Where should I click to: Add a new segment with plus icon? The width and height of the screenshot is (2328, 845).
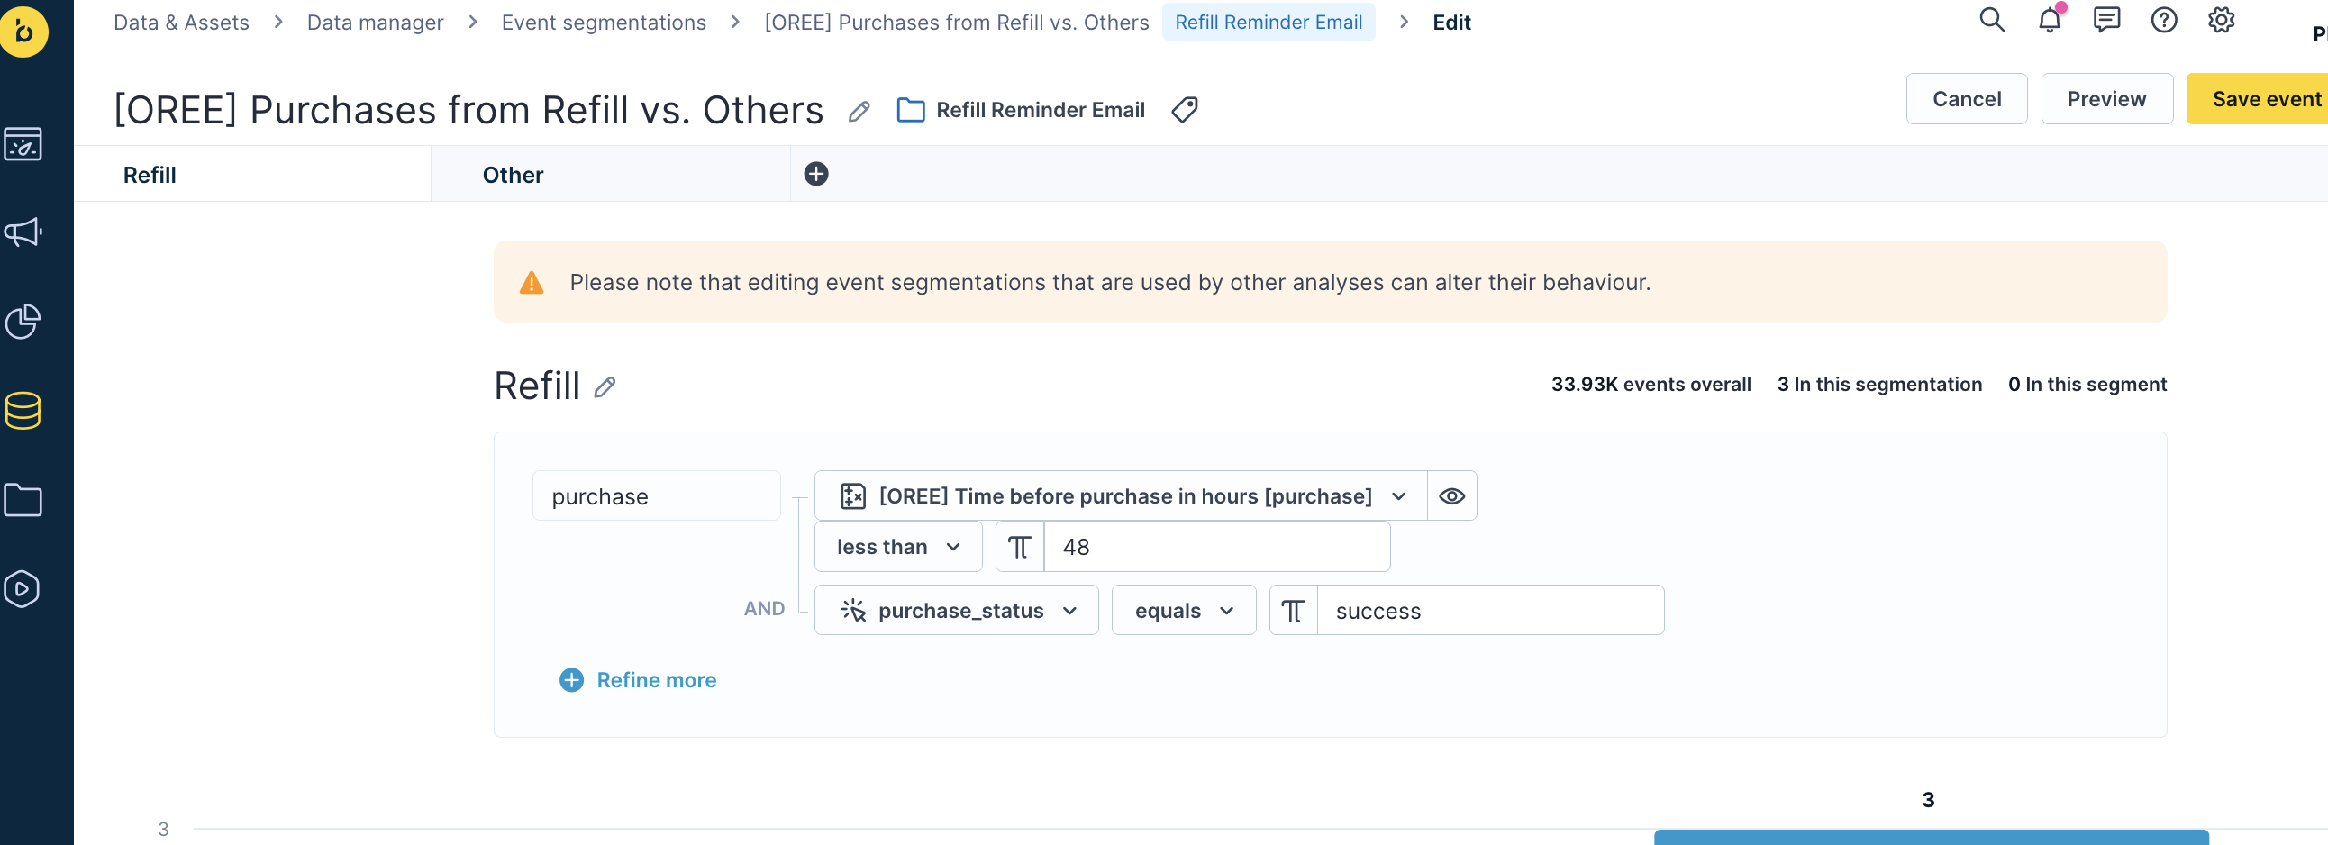click(x=816, y=174)
